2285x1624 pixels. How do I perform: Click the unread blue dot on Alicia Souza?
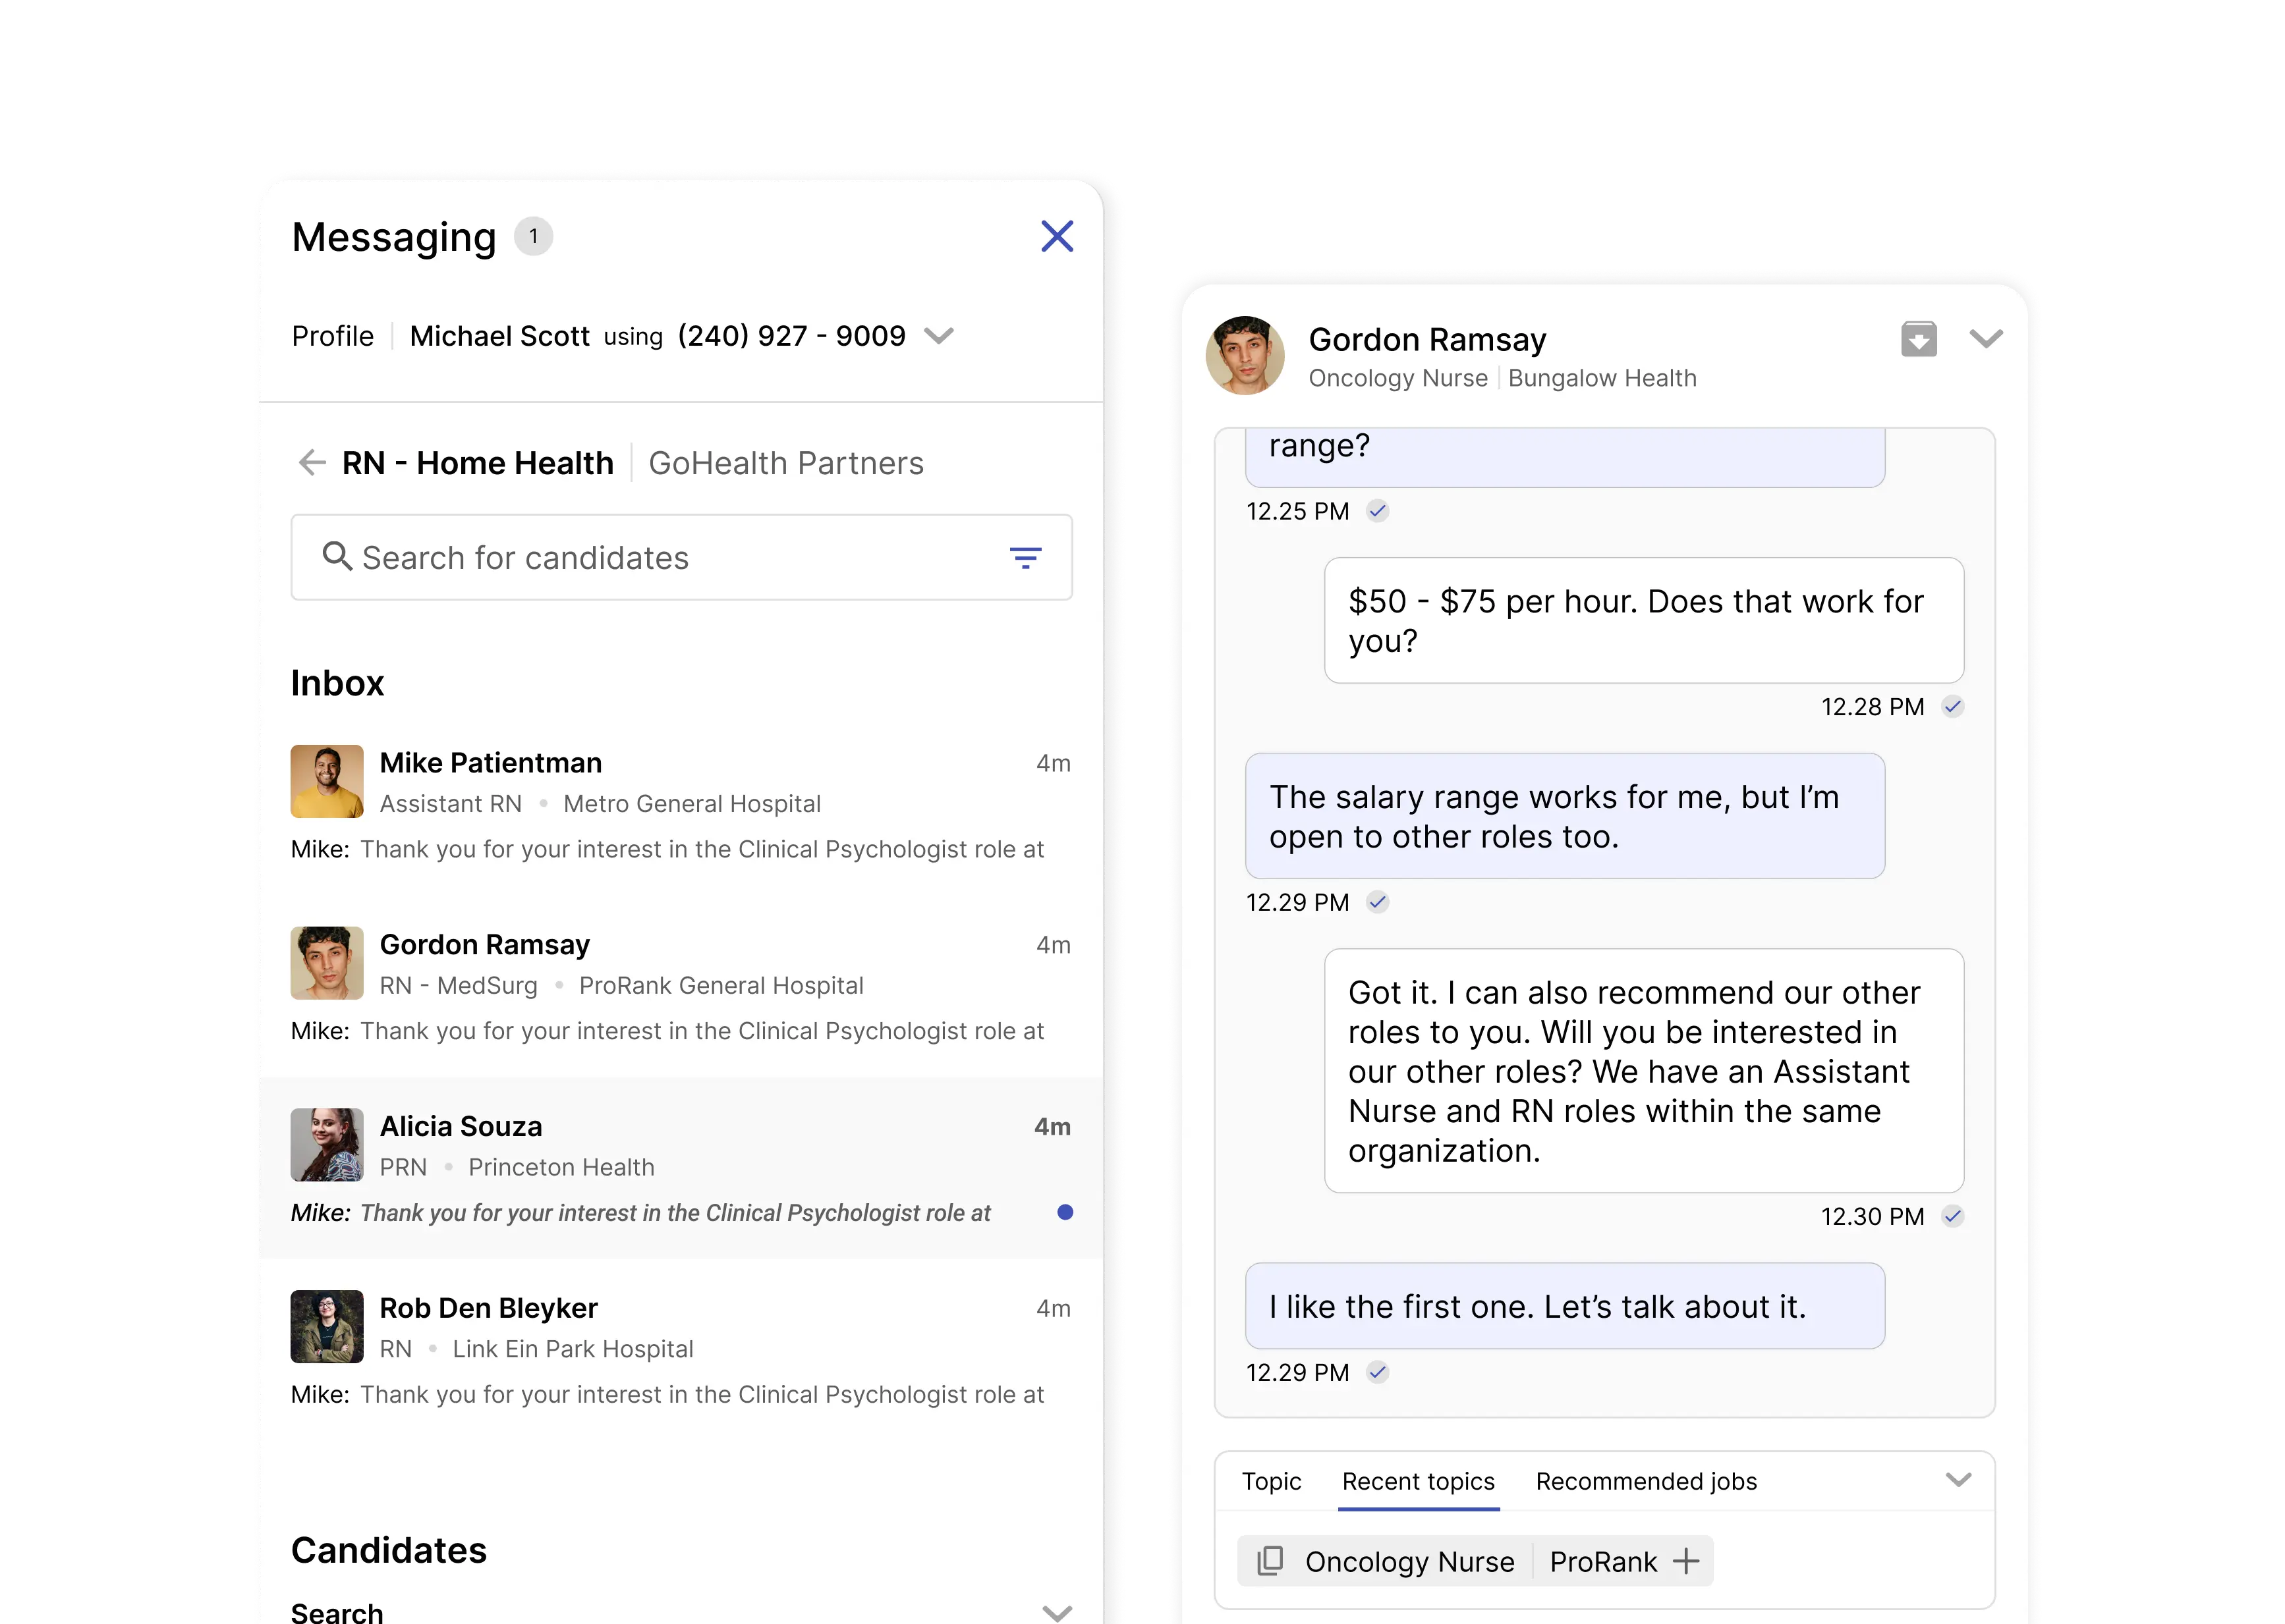(1065, 1213)
